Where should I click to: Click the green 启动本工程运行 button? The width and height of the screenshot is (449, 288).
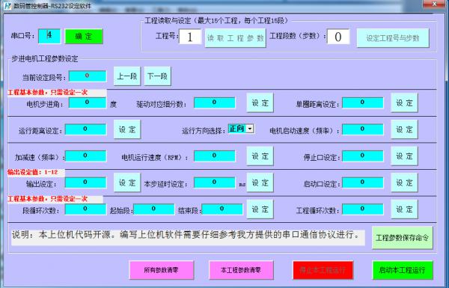pyautogui.click(x=403, y=270)
